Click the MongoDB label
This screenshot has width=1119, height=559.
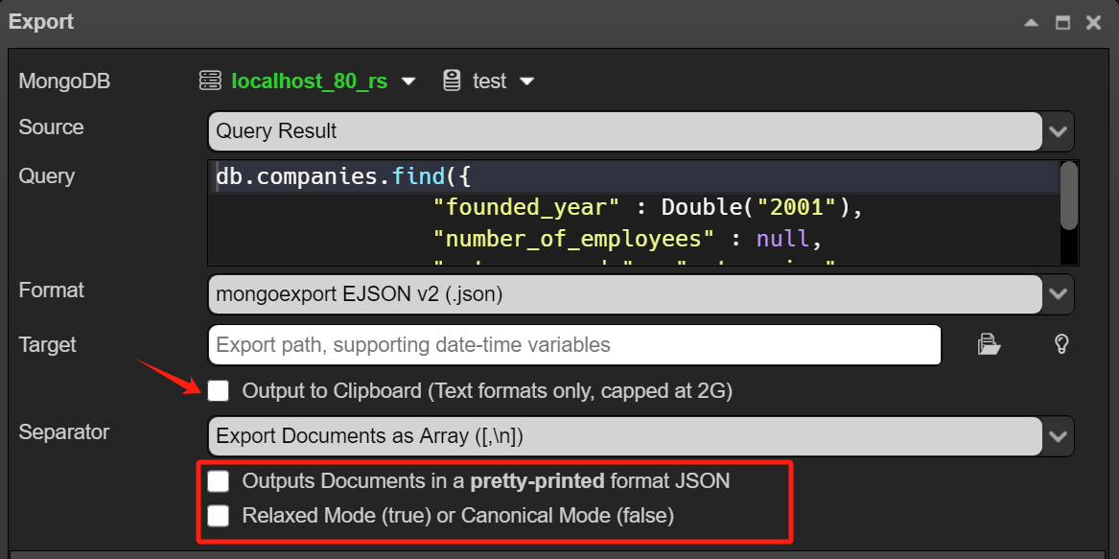(64, 82)
